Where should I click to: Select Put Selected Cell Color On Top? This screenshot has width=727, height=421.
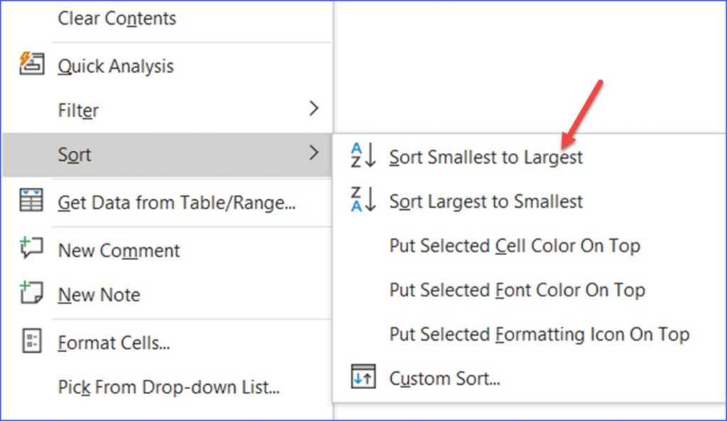click(515, 246)
